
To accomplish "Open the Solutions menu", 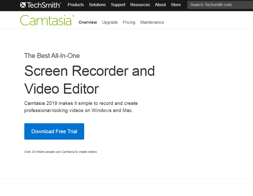I will (97, 5).
